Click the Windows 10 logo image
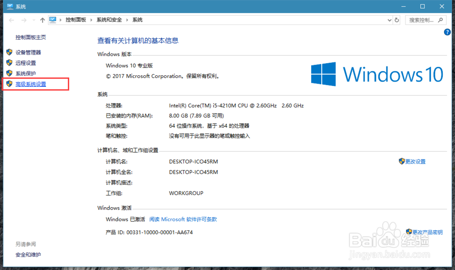This screenshot has width=455, height=270. click(377, 74)
